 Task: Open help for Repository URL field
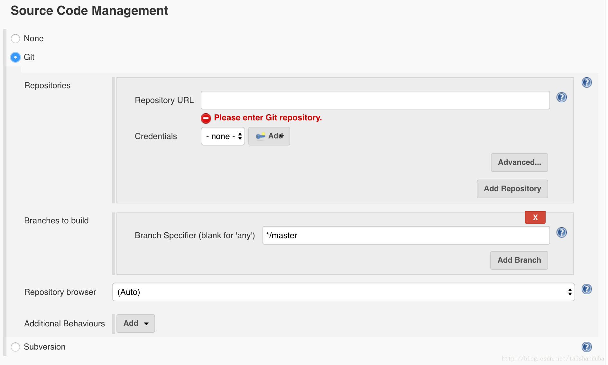click(562, 97)
